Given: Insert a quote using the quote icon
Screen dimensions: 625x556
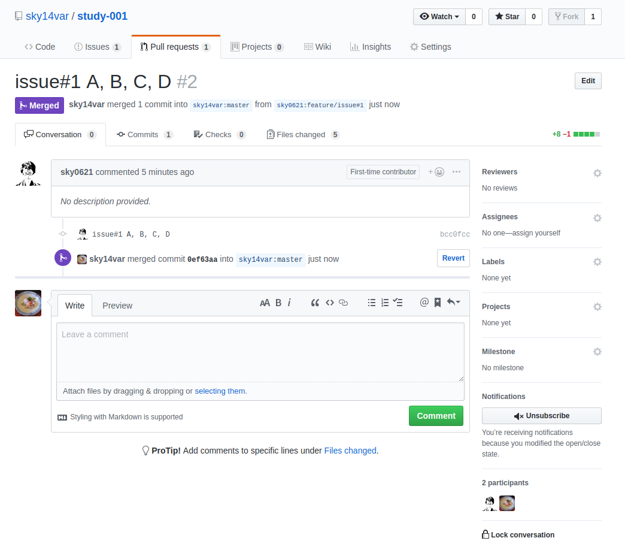Looking at the screenshot, I should pyautogui.click(x=315, y=303).
